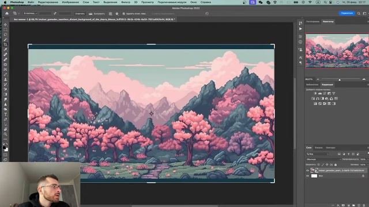The width and height of the screenshot is (369, 207).
Task: Add a Hue/Saturation adjustment
Action: click(313, 98)
